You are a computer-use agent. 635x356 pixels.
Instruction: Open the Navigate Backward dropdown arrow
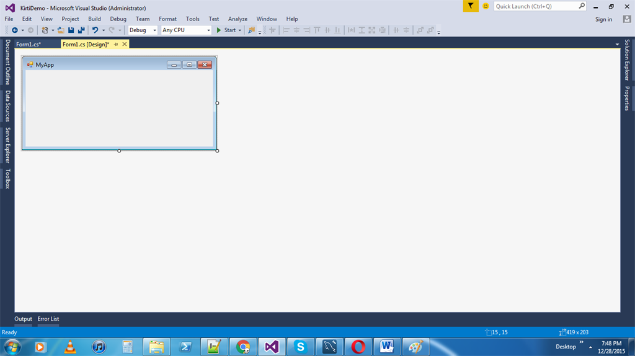[x=23, y=30]
